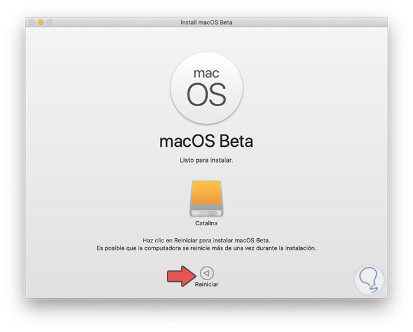The width and height of the screenshot is (413, 332).
Task: Click the 'Reiniciar' label
Action: (206, 284)
